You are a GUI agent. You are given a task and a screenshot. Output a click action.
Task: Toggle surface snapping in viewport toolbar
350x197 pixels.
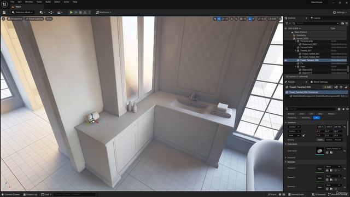coord(236,19)
